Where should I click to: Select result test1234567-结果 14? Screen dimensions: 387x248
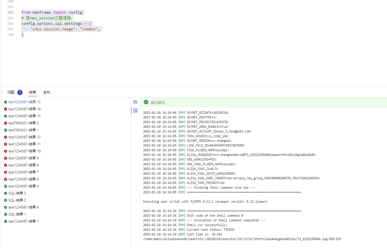click(25, 109)
